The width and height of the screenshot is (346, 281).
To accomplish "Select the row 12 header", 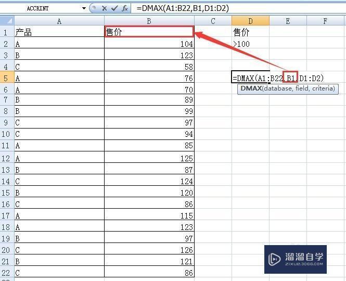I will (x=7, y=158).
